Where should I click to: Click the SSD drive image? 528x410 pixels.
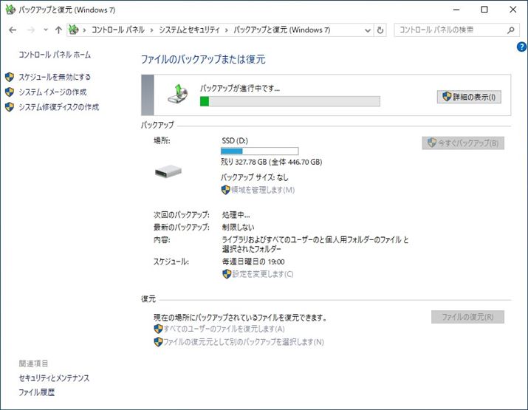tap(168, 171)
